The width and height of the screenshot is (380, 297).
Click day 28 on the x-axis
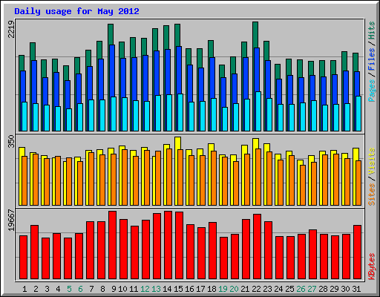pos(323,289)
